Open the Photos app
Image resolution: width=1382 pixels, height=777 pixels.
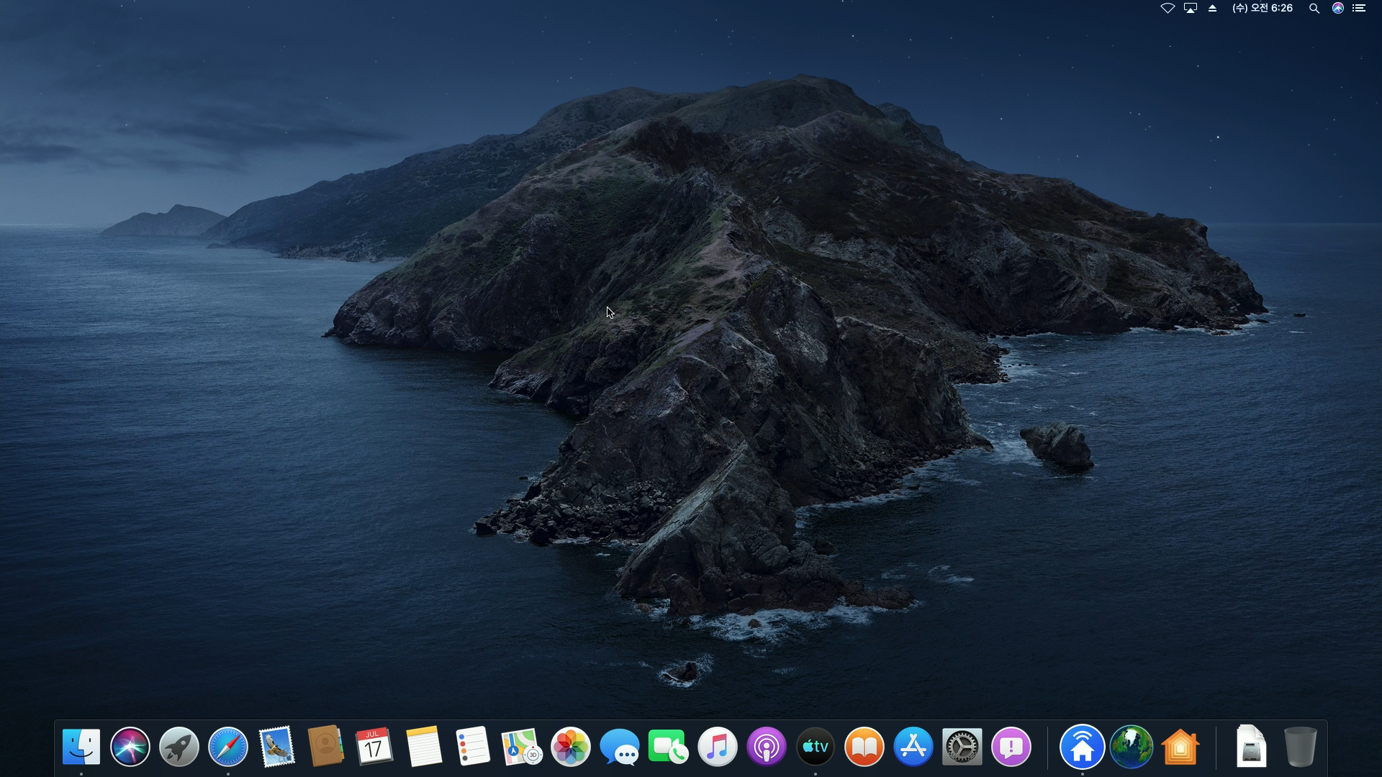(x=571, y=747)
